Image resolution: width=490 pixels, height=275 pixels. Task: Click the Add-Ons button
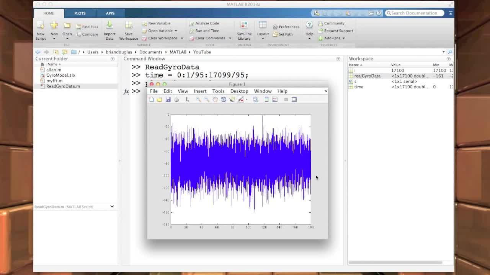pos(332,38)
